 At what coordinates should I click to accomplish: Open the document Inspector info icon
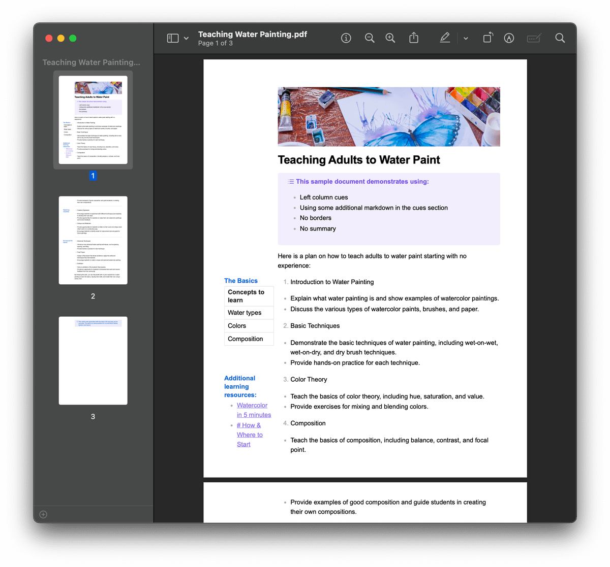pos(346,38)
